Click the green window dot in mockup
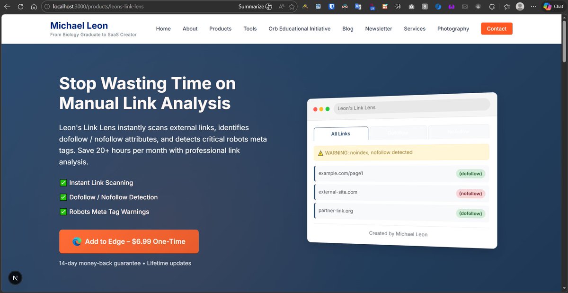Viewport: 568px width, 293px height. coord(328,109)
